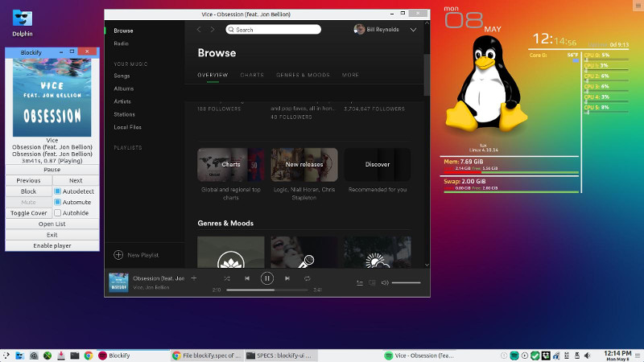Uncheck the Automute checkbox

click(57, 202)
